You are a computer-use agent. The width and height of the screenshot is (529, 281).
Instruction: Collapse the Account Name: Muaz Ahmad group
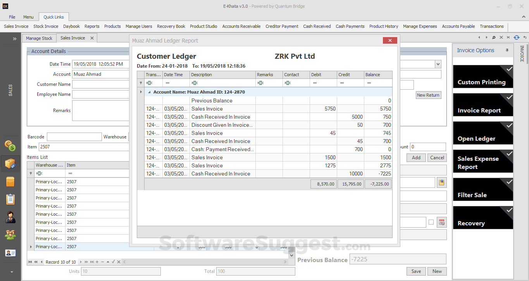pos(149,92)
